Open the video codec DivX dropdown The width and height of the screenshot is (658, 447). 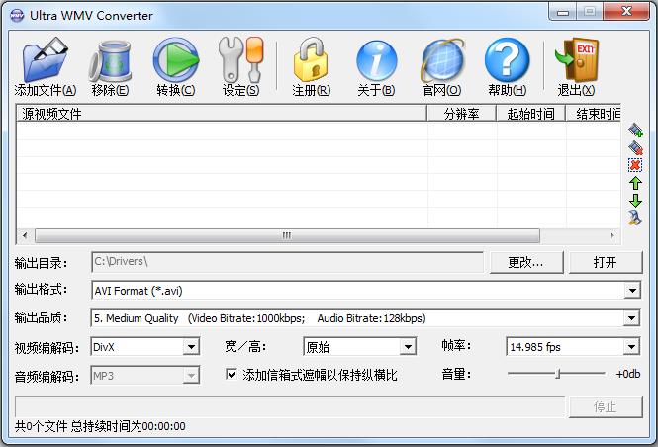tap(191, 347)
